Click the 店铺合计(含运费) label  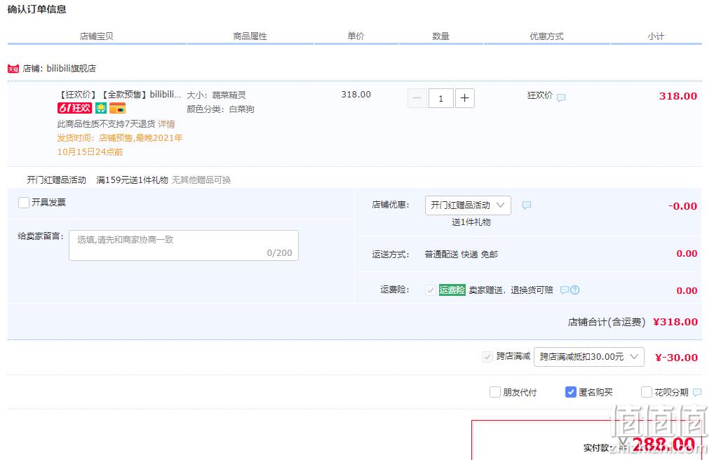(607, 323)
